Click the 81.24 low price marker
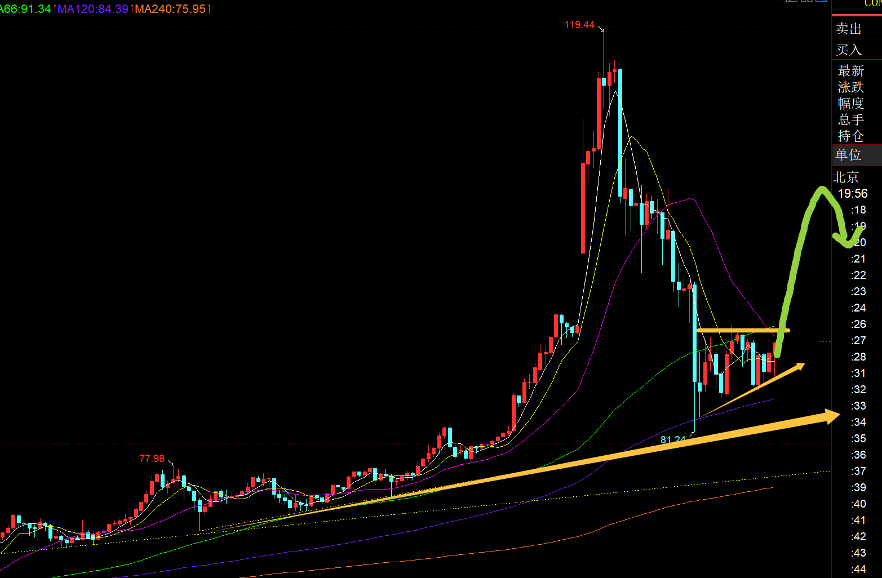The image size is (882, 578). pyautogui.click(x=672, y=439)
